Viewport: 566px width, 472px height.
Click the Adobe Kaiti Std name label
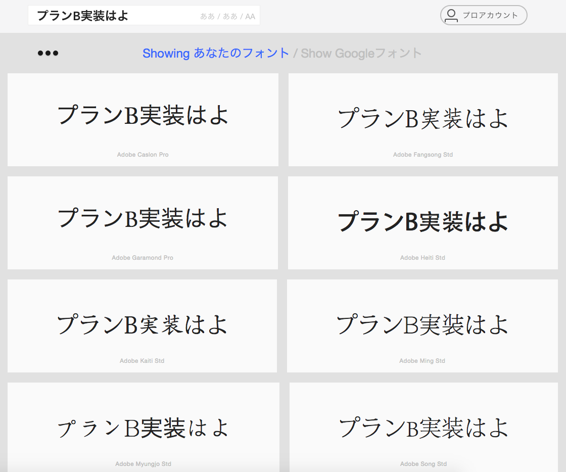click(x=142, y=361)
